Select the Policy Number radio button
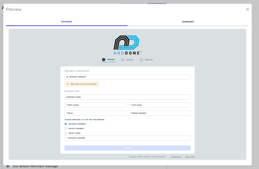Image resolution: width=259 pixels, height=169 pixels. pyautogui.click(x=66, y=129)
